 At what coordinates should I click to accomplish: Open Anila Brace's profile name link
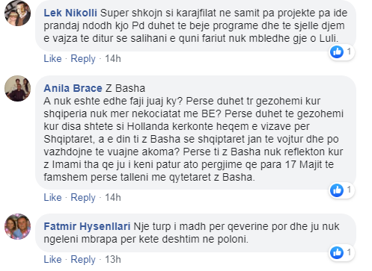[x=73, y=88]
